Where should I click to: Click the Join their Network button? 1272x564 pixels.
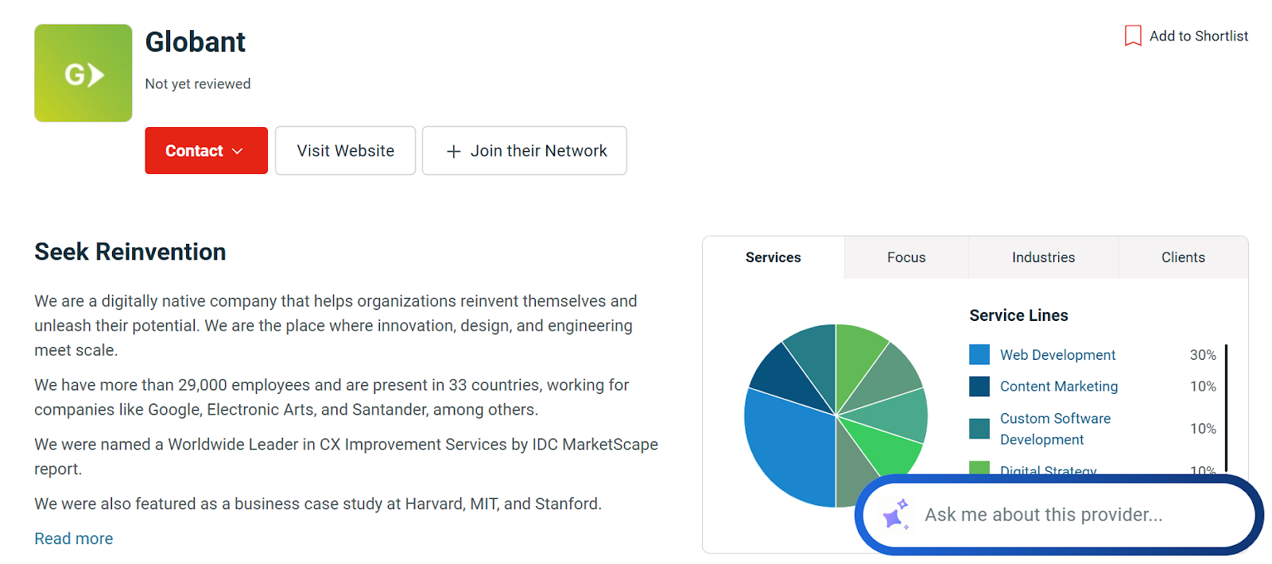coord(524,150)
